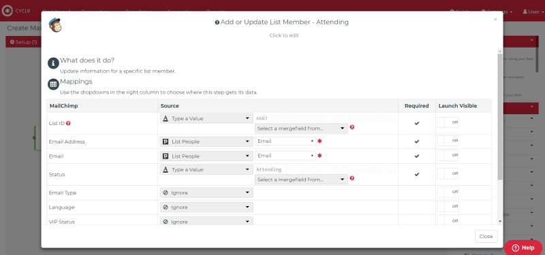Enable Launch Visible switch for Status row
The height and width of the screenshot is (255, 545).
coord(448,173)
